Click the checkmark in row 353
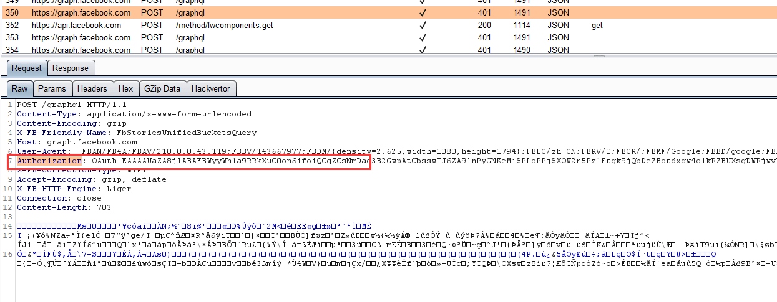 click(x=423, y=38)
